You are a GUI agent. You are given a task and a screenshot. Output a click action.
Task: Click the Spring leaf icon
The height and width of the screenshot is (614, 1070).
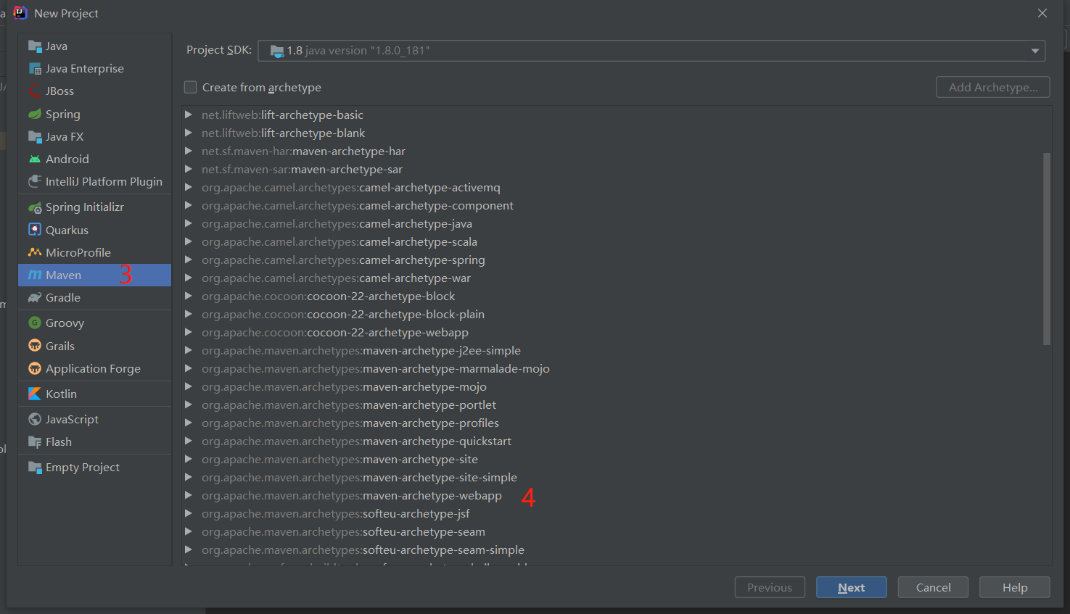pos(35,114)
